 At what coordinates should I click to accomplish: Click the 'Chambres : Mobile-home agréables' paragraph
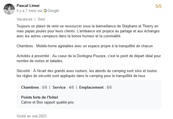85,46
